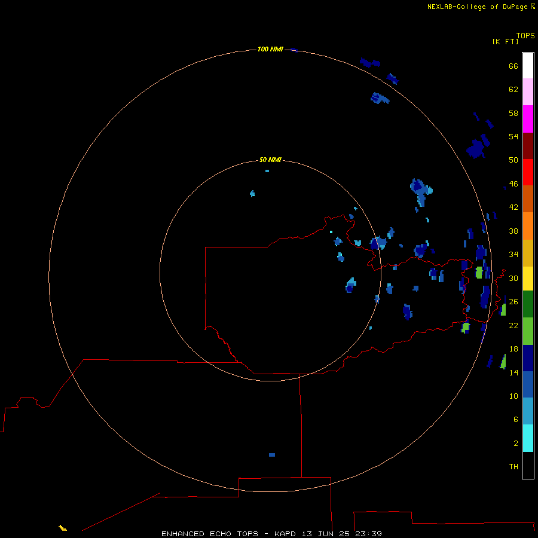Click the "54" scale label

pos(513,136)
